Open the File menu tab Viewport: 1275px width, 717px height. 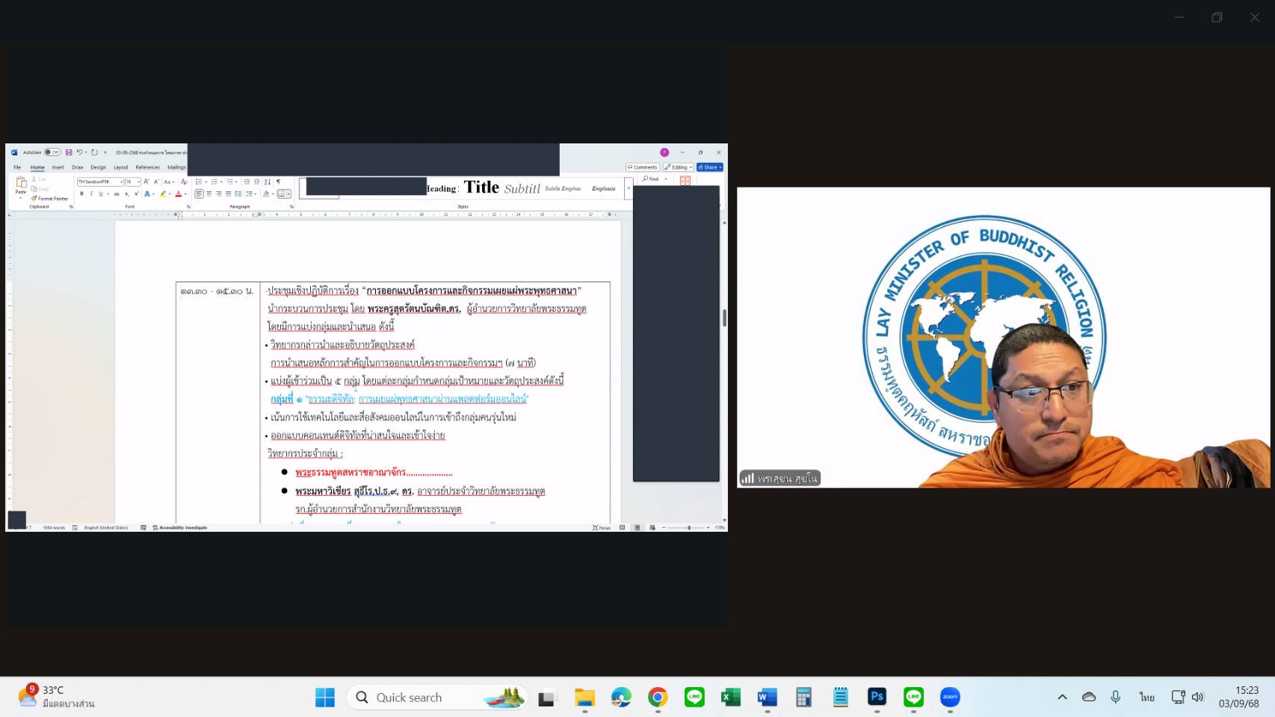(17, 167)
